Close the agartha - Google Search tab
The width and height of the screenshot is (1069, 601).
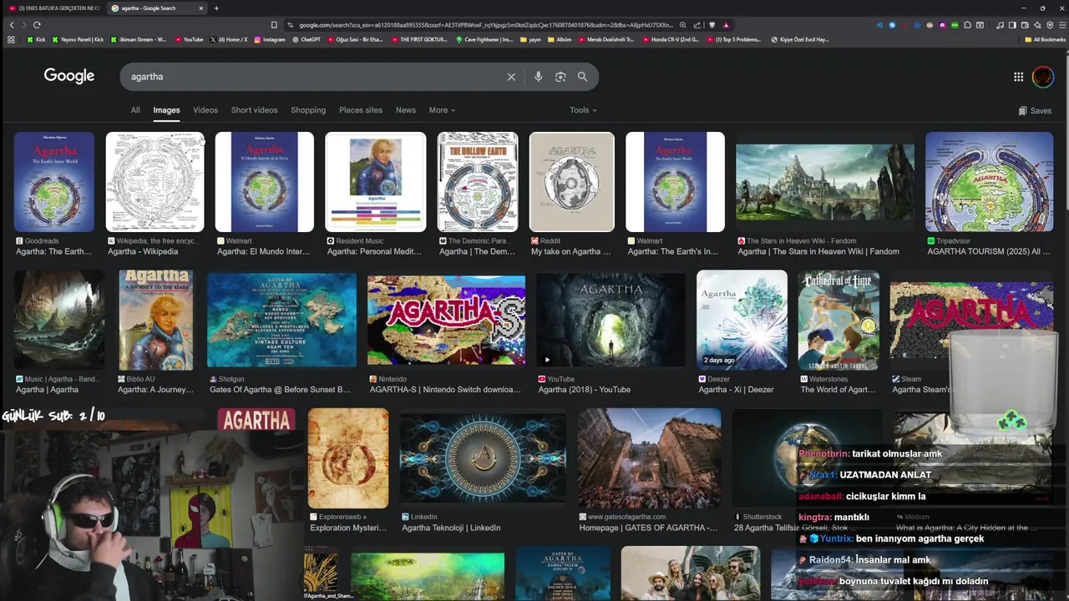(x=201, y=8)
